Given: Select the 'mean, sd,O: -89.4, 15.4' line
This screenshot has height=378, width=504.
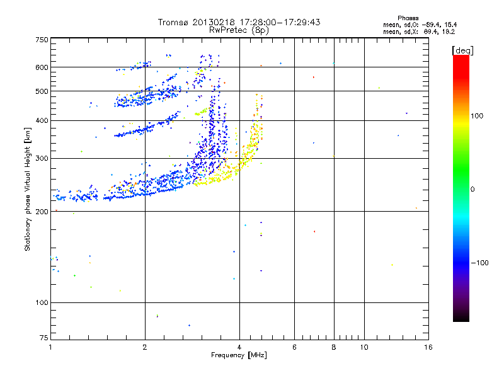Looking at the screenshot, I should pos(420,25).
